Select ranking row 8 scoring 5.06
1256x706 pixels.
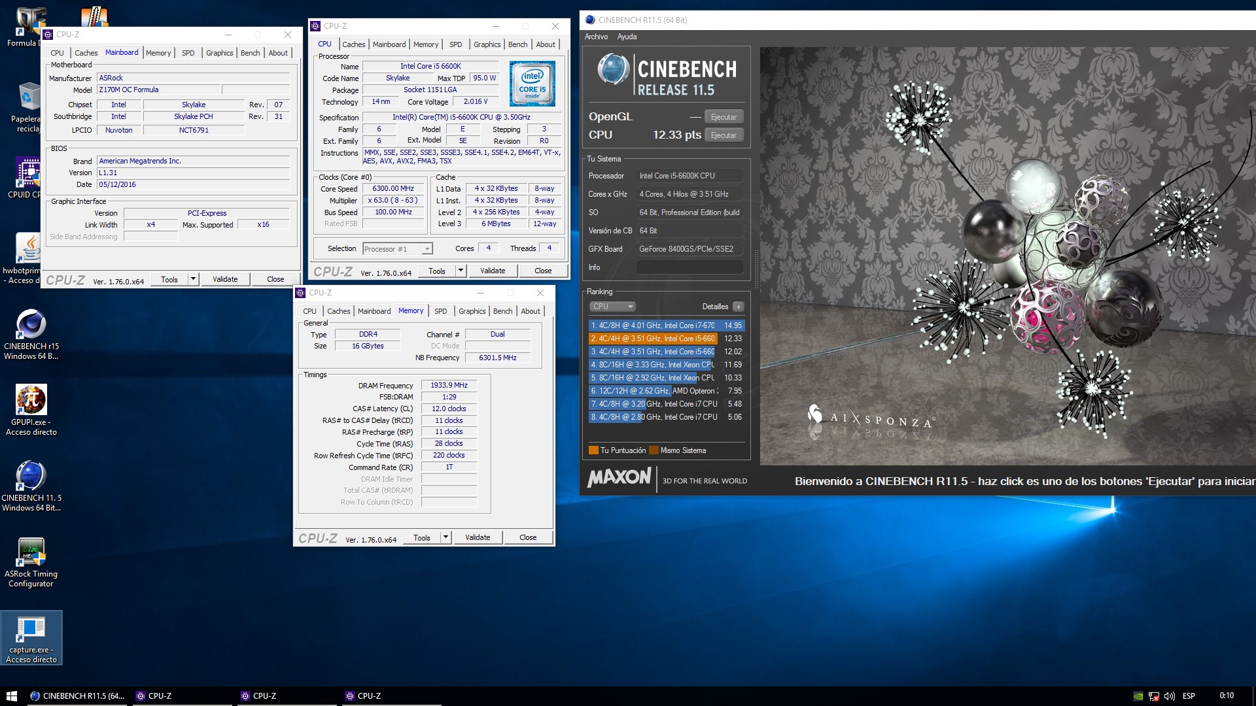point(666,417)
